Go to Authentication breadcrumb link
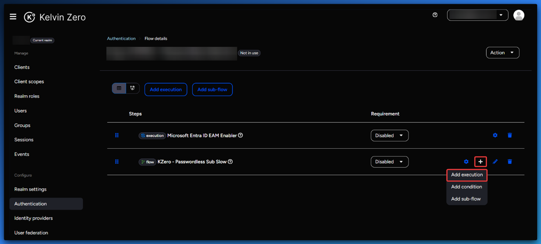Screen dimensions: 541x244 point(121,39)
